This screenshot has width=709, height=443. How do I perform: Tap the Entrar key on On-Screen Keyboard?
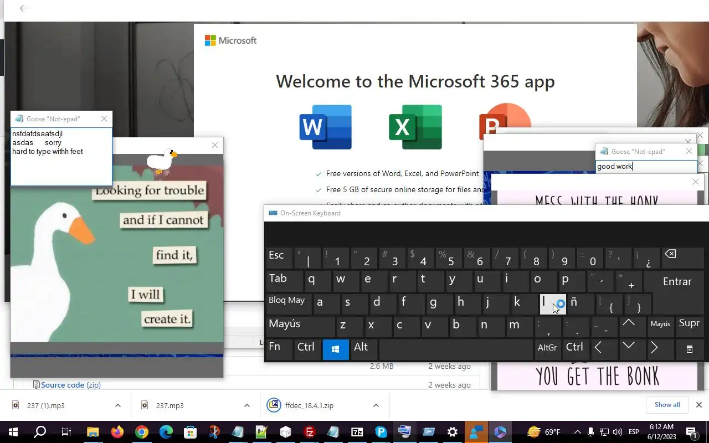coord(677,282)
